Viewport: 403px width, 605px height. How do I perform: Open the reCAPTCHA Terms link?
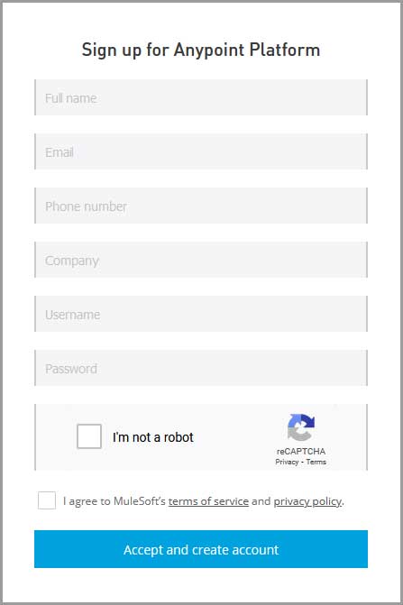[316, 462]
